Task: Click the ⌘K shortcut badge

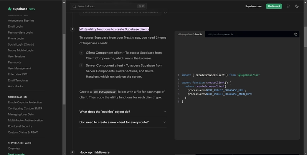Action: pyautogui.click(x=141, y=6)
